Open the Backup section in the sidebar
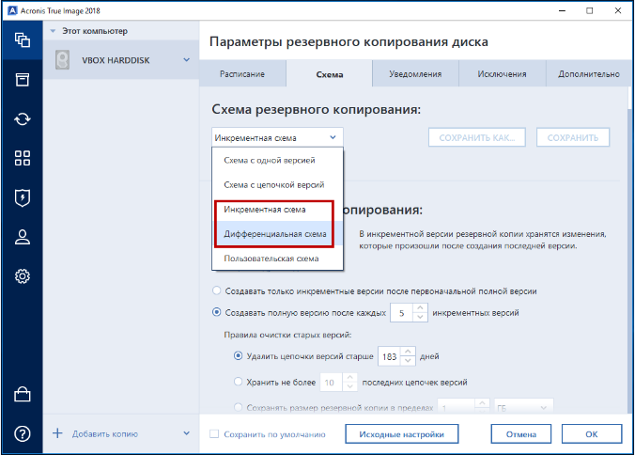This screenshot has width=635, height=455. (x=23, y=39)
